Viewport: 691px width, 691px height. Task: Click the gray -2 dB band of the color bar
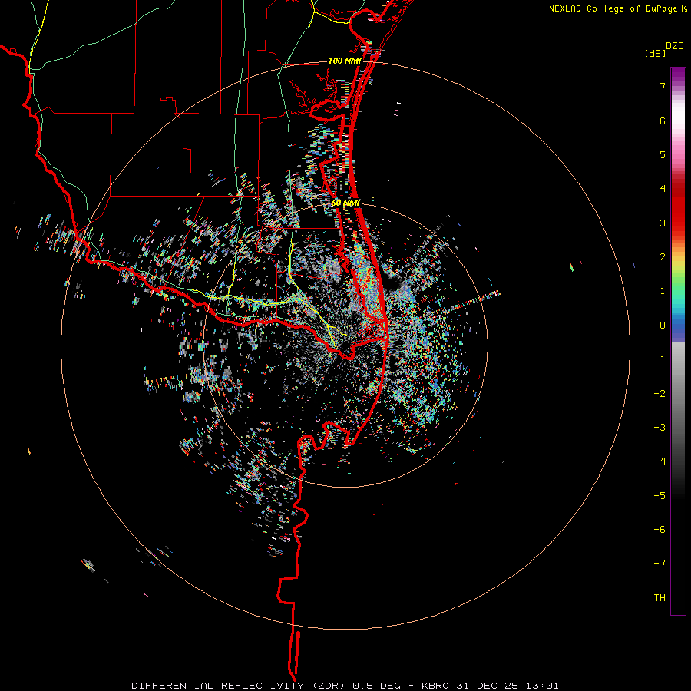pos(678,394)
